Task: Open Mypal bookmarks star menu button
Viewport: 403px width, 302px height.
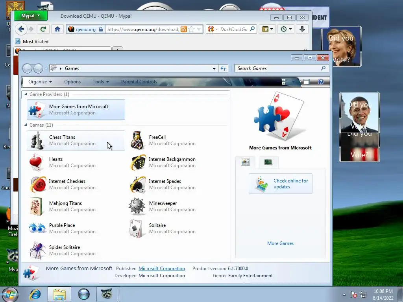Action: 267,29
